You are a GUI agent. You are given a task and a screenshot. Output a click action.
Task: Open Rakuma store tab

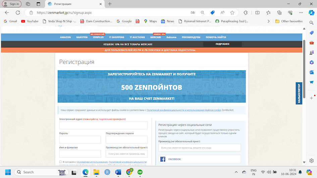coord(171,37)
